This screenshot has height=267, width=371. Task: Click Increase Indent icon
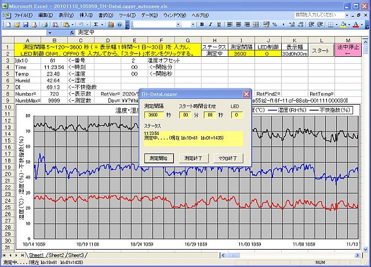[x=320, y=24]
